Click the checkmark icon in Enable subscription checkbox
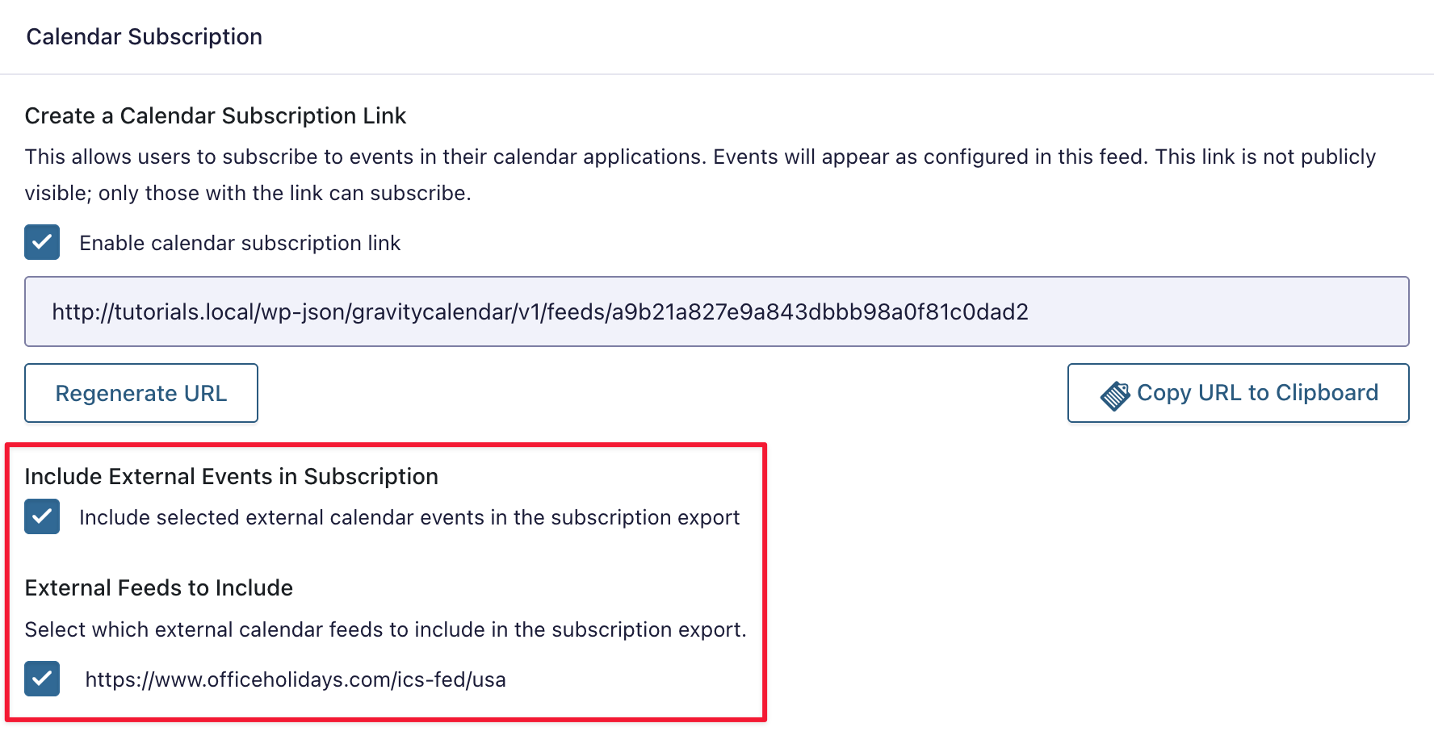This screenshot has width=1434, height=744. coord(41,242)
